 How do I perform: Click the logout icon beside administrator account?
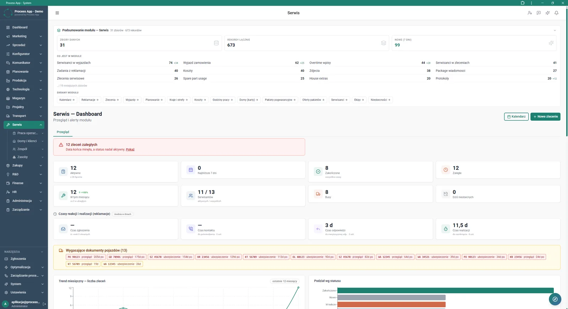(44, 304)
